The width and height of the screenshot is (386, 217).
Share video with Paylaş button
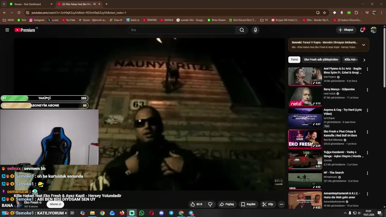227,204
